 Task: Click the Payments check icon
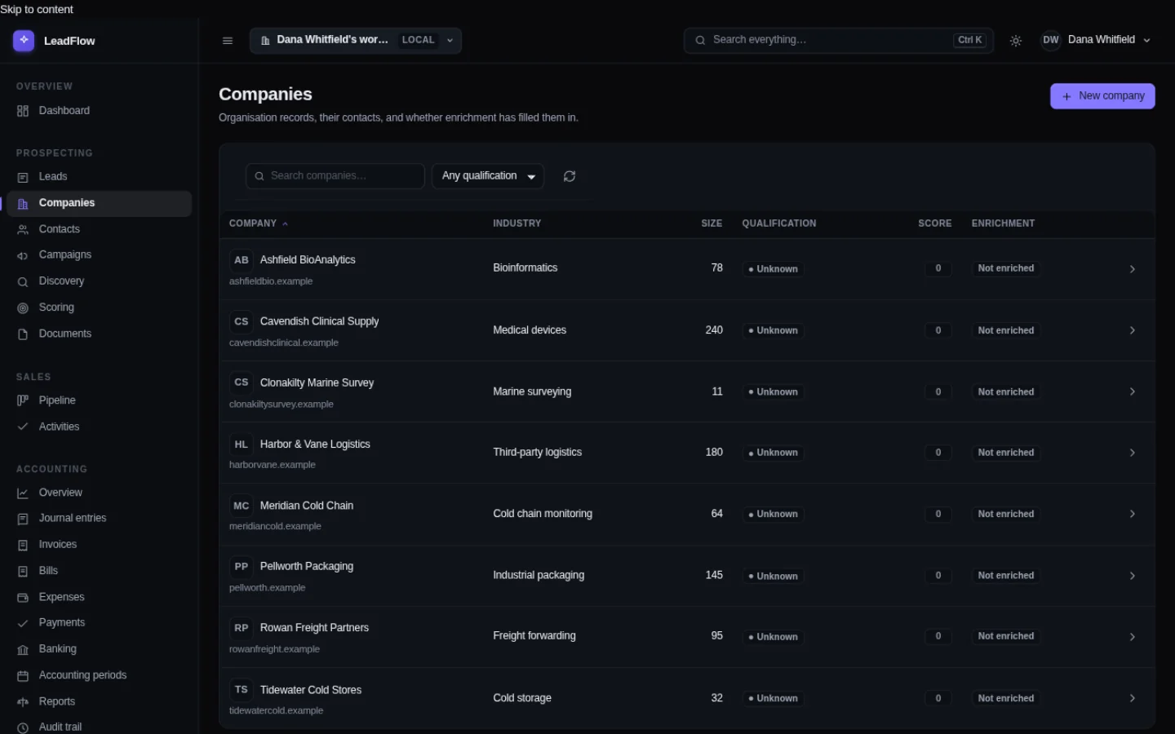[23, 623]
